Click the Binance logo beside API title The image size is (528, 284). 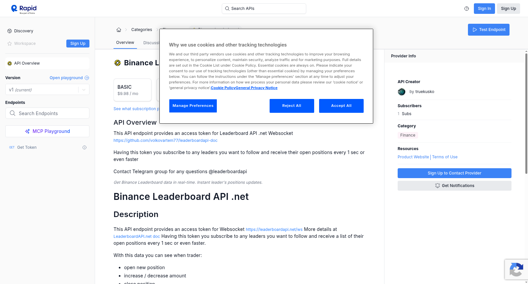[x=117, y=63]
